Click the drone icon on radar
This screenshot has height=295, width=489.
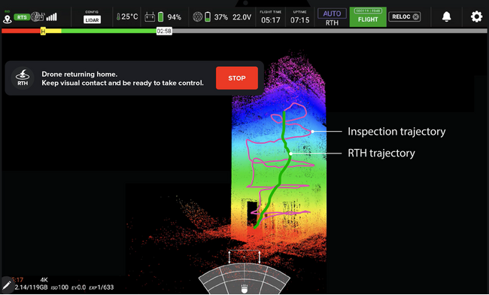tap(244, 289)
